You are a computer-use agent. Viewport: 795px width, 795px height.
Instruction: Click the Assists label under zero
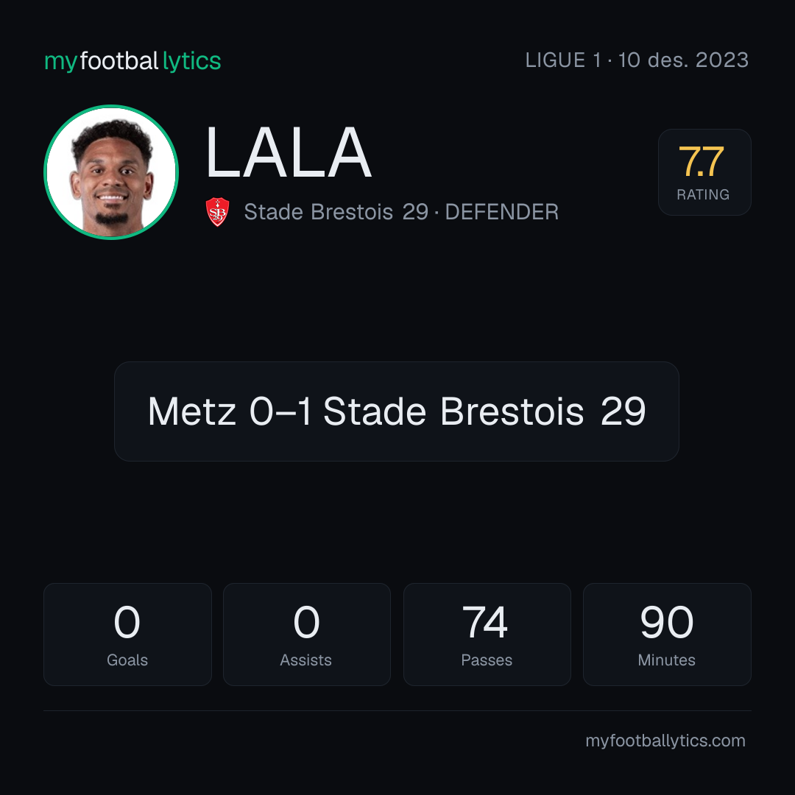305,660
